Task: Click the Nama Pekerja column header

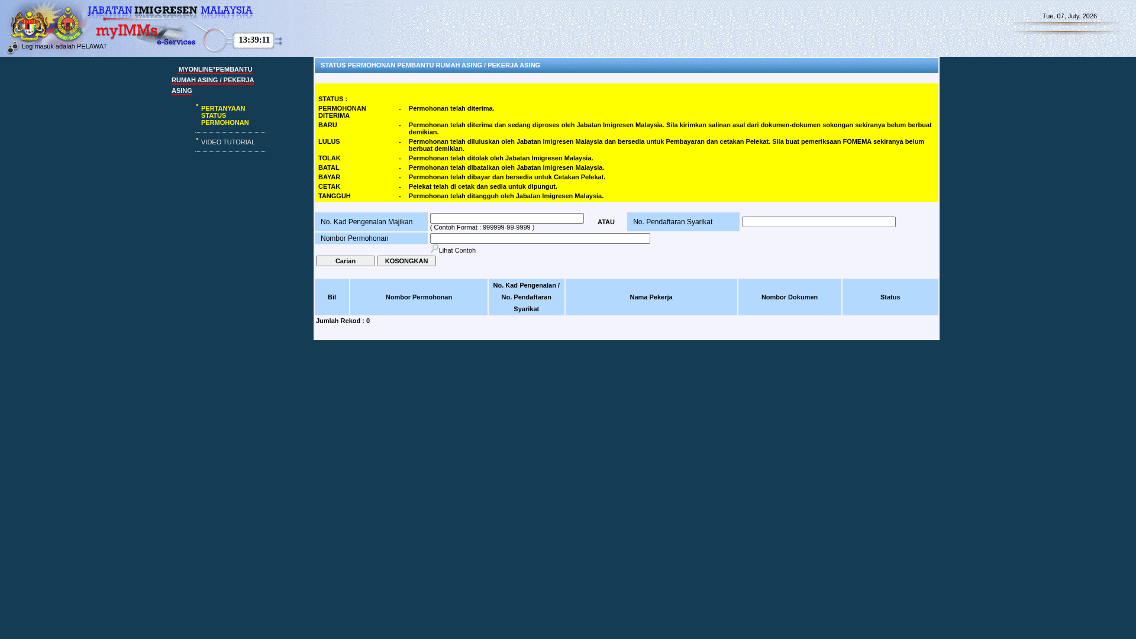Action: (x=651, y=297)
